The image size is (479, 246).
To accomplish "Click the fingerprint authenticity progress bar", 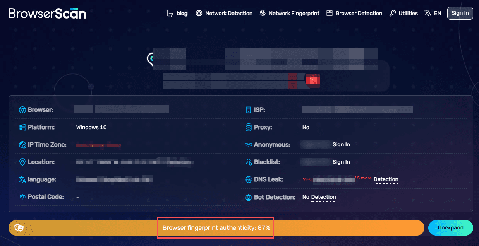I will point(215,228).
